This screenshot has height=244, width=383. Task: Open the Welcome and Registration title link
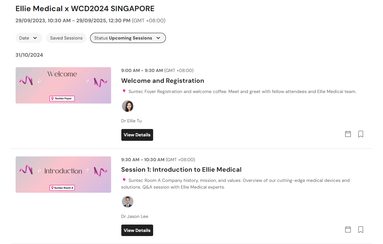(x=163, y=81)
